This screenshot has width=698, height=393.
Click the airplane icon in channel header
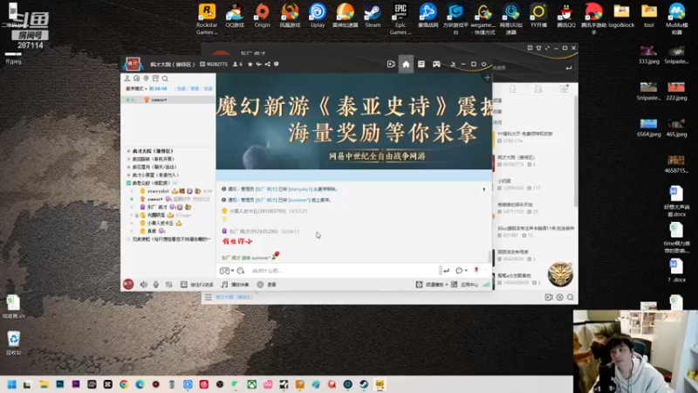[x=258, y=64]
